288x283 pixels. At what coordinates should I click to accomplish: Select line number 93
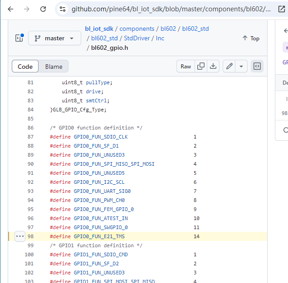[30, 191]
